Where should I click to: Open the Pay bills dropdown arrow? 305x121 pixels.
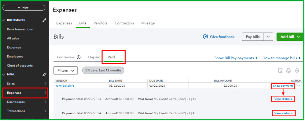click(268, 37)
